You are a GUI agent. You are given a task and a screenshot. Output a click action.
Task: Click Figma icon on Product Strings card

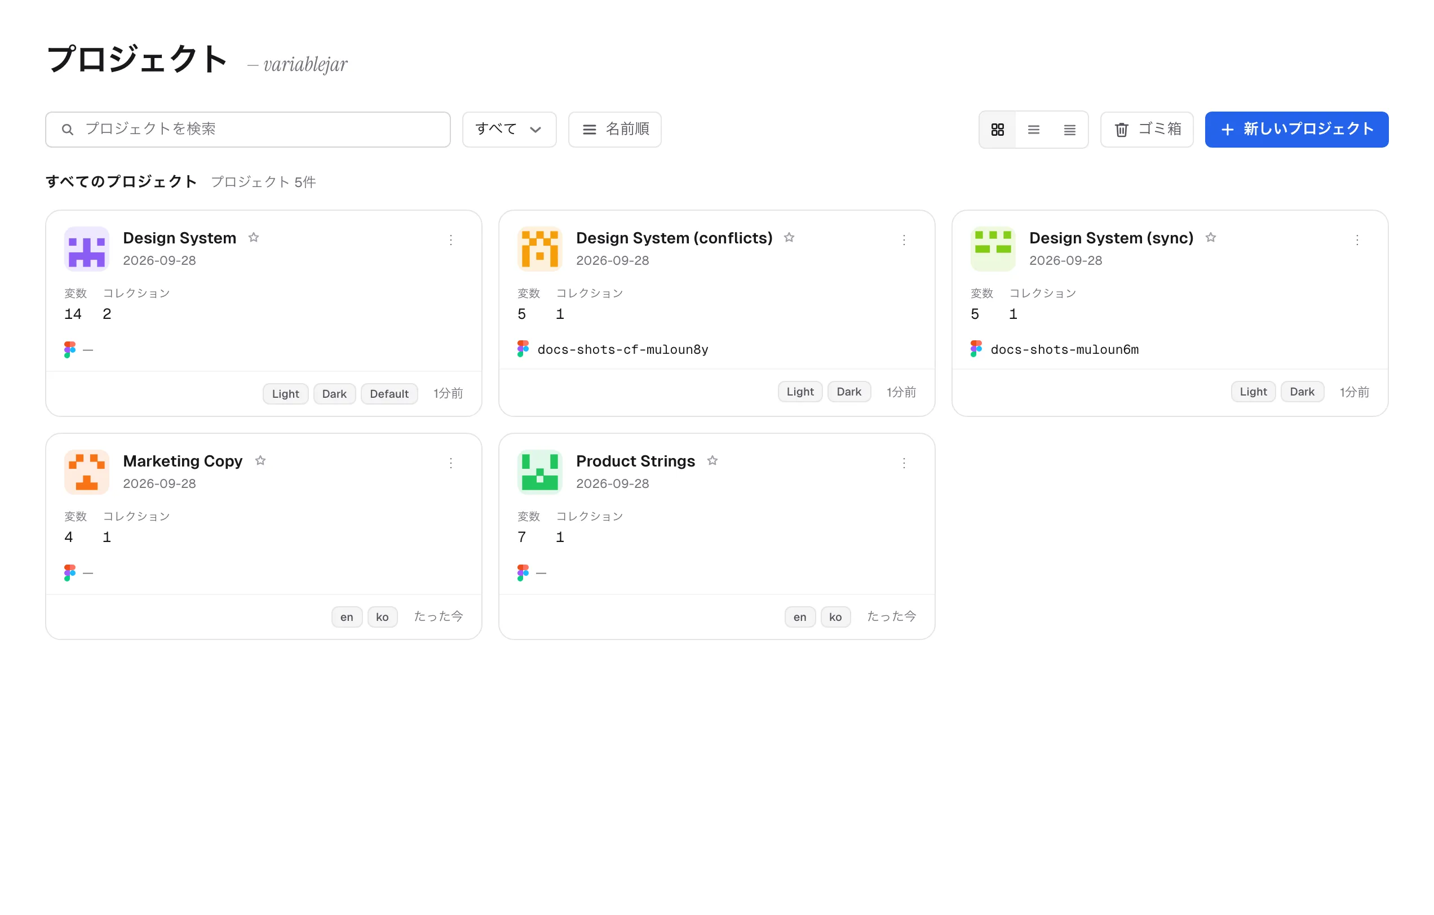click(523, 572)
